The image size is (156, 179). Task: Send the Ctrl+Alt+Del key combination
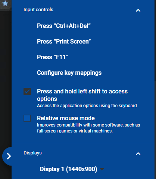[x=64, y=26]
